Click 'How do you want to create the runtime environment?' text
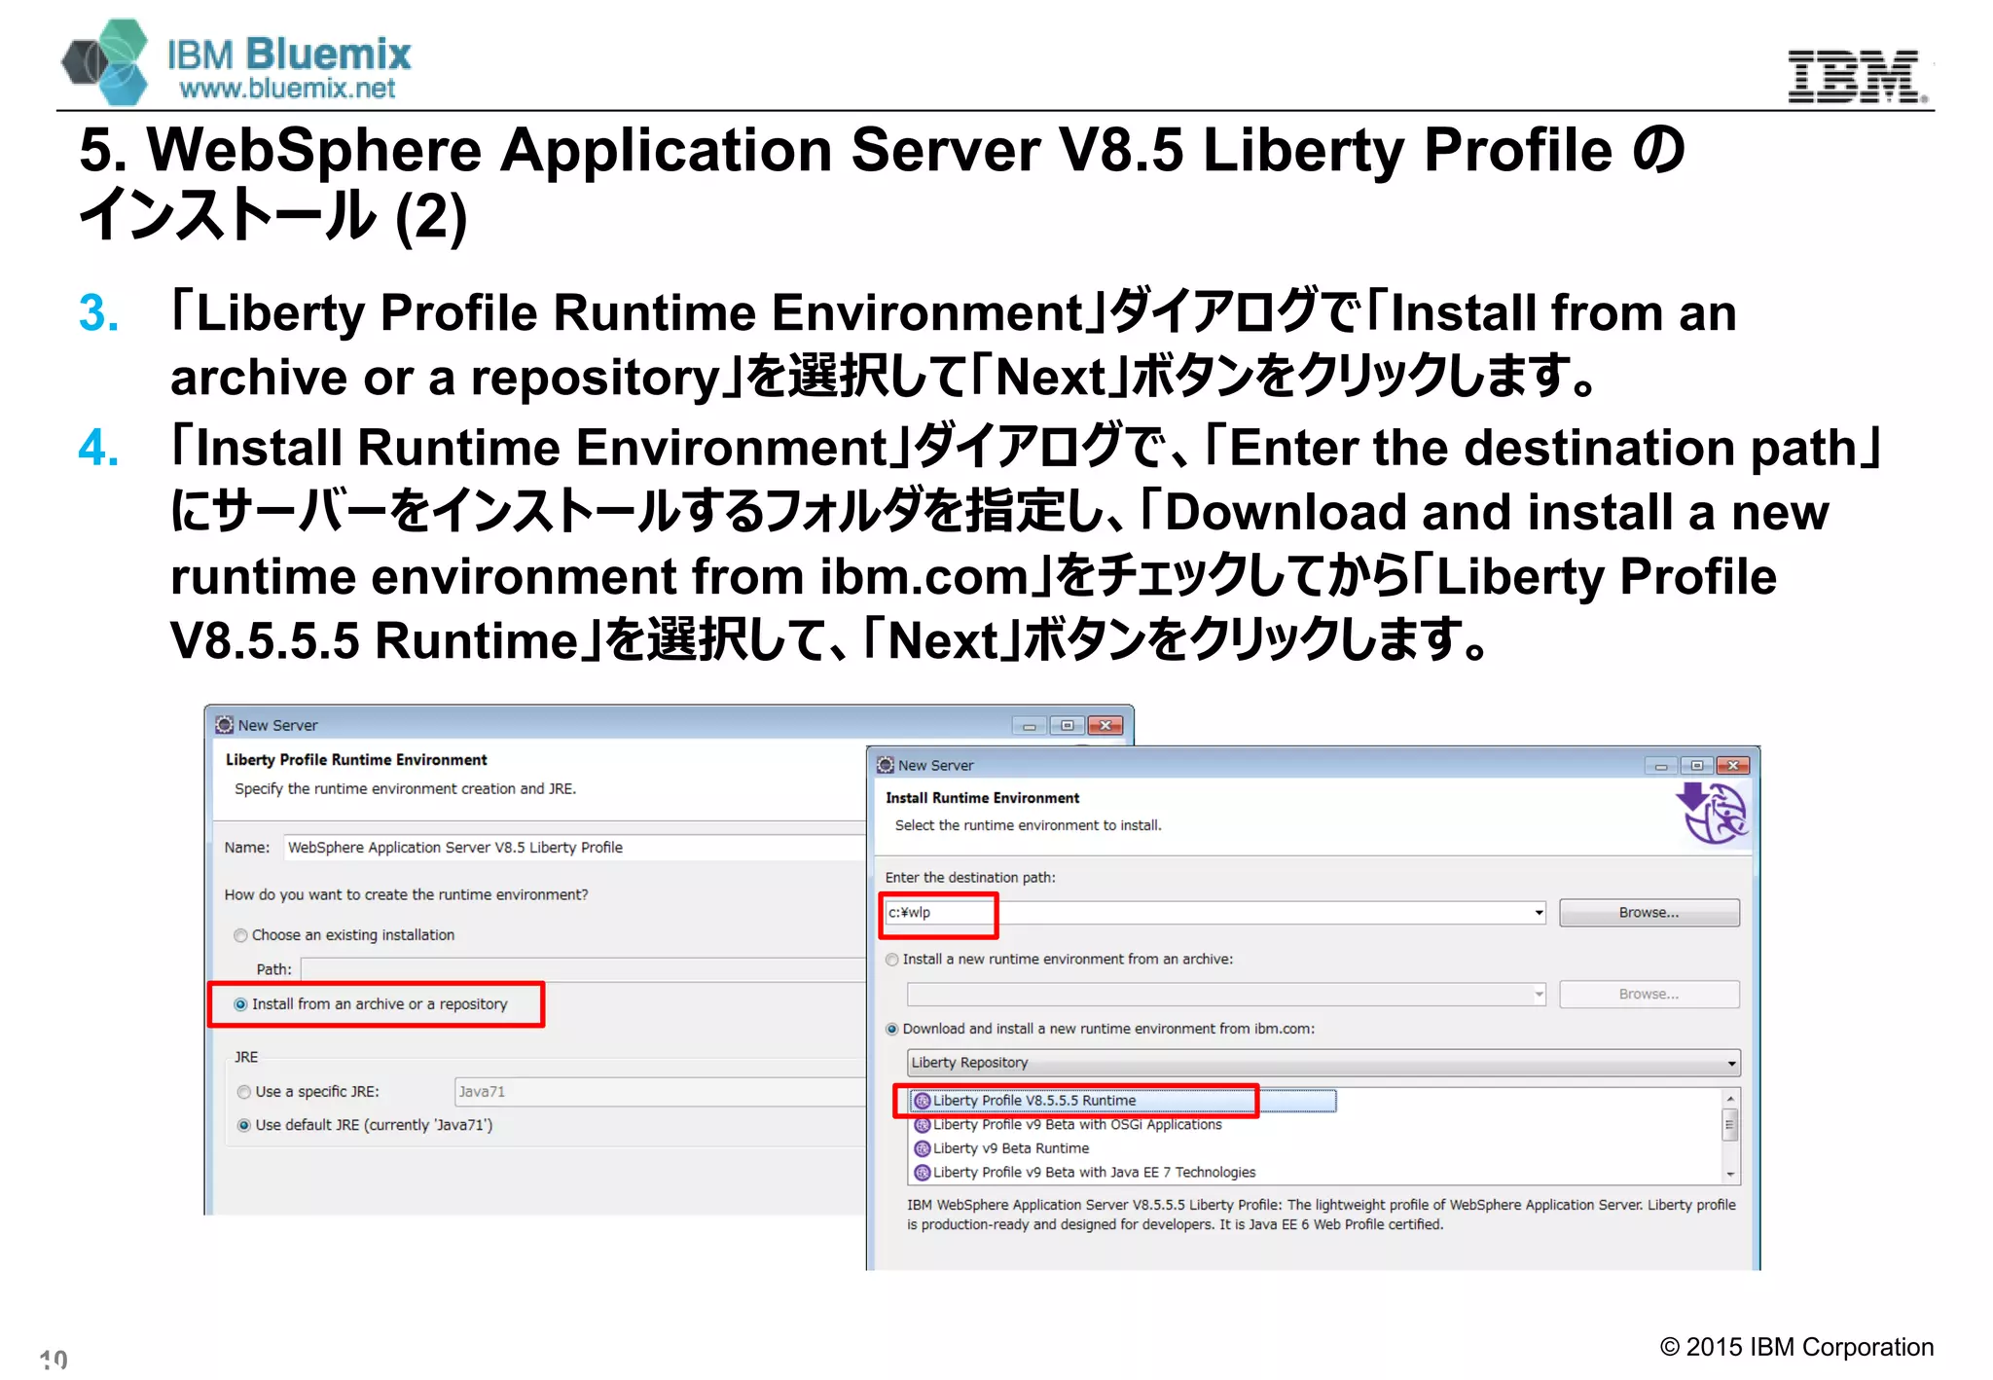The image size is (1993, 1380). point(406,895)
